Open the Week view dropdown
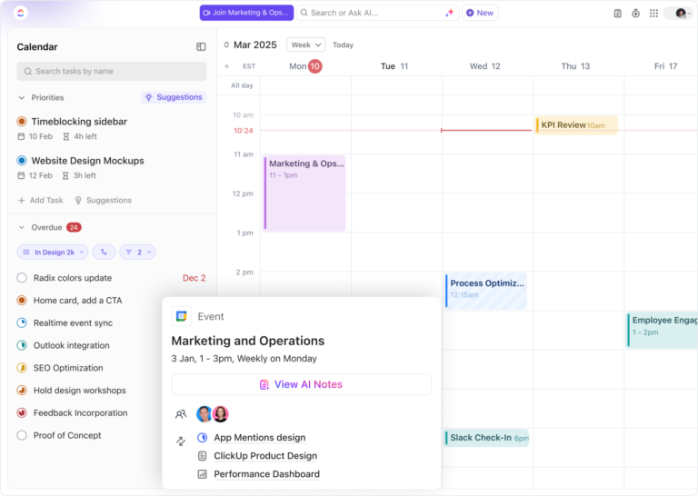This screenshot has height=496, width=698. click(x=305, y=45)
